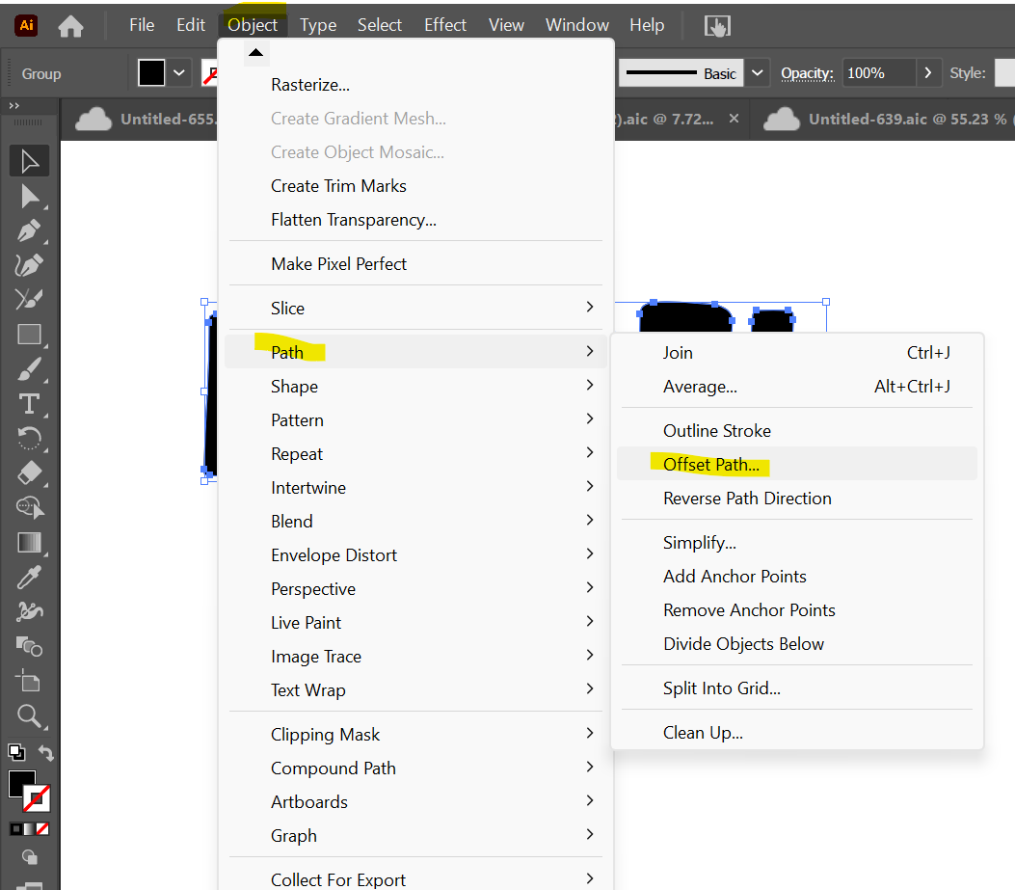1015x890 pixels.
Task: Expand the Opacity value arrow
Action: [928, 73]
